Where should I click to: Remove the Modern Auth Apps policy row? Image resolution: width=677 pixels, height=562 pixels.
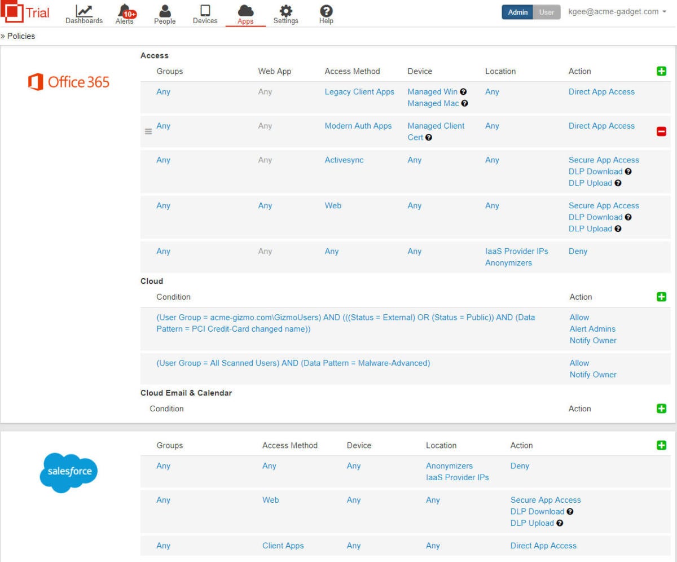pos(662,131)
